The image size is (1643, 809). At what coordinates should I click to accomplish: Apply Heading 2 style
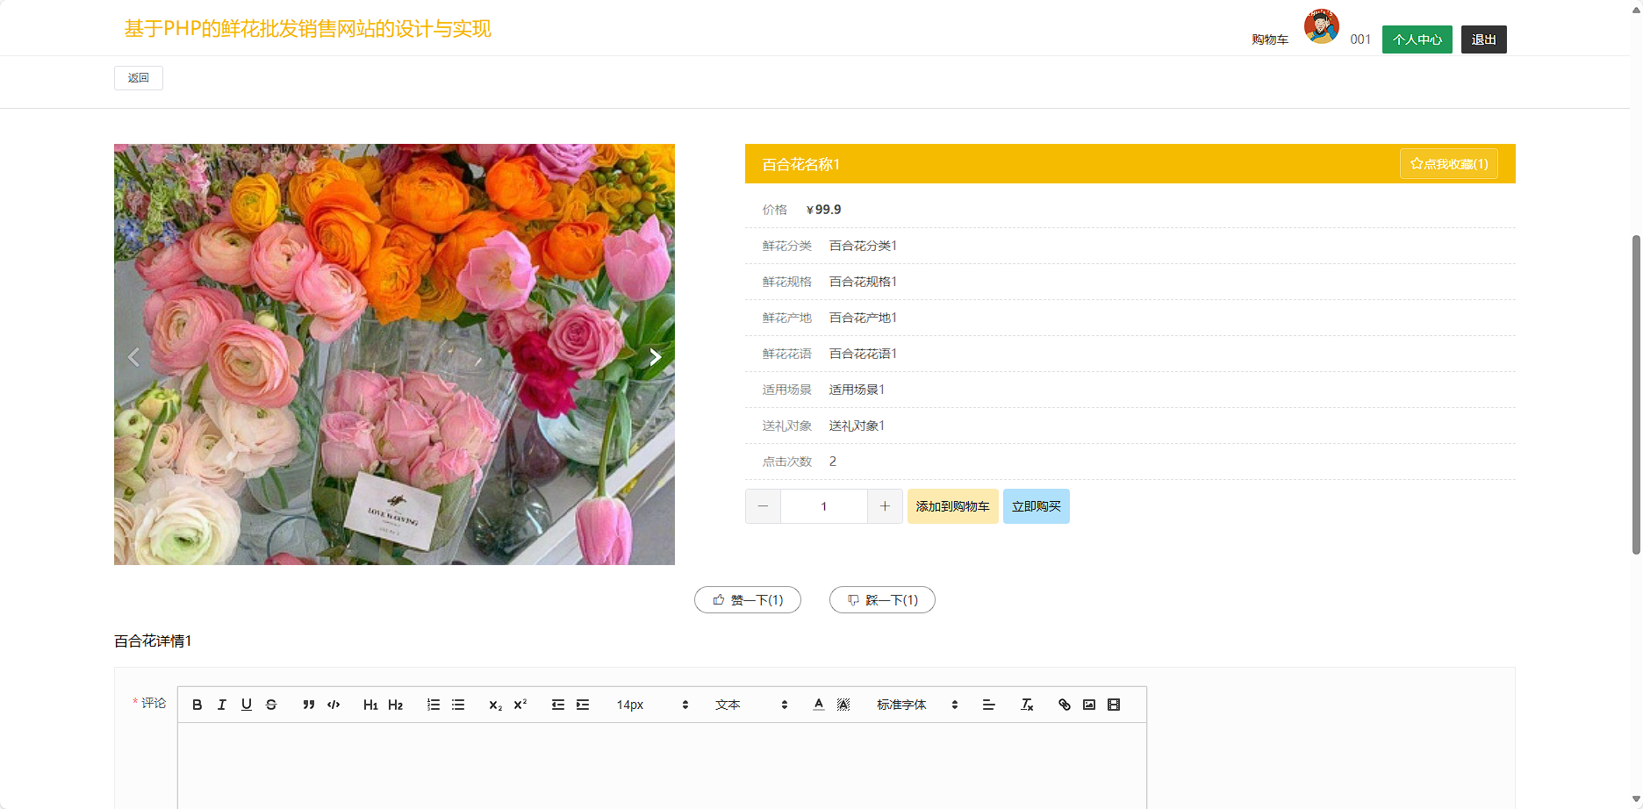point(395,705)
